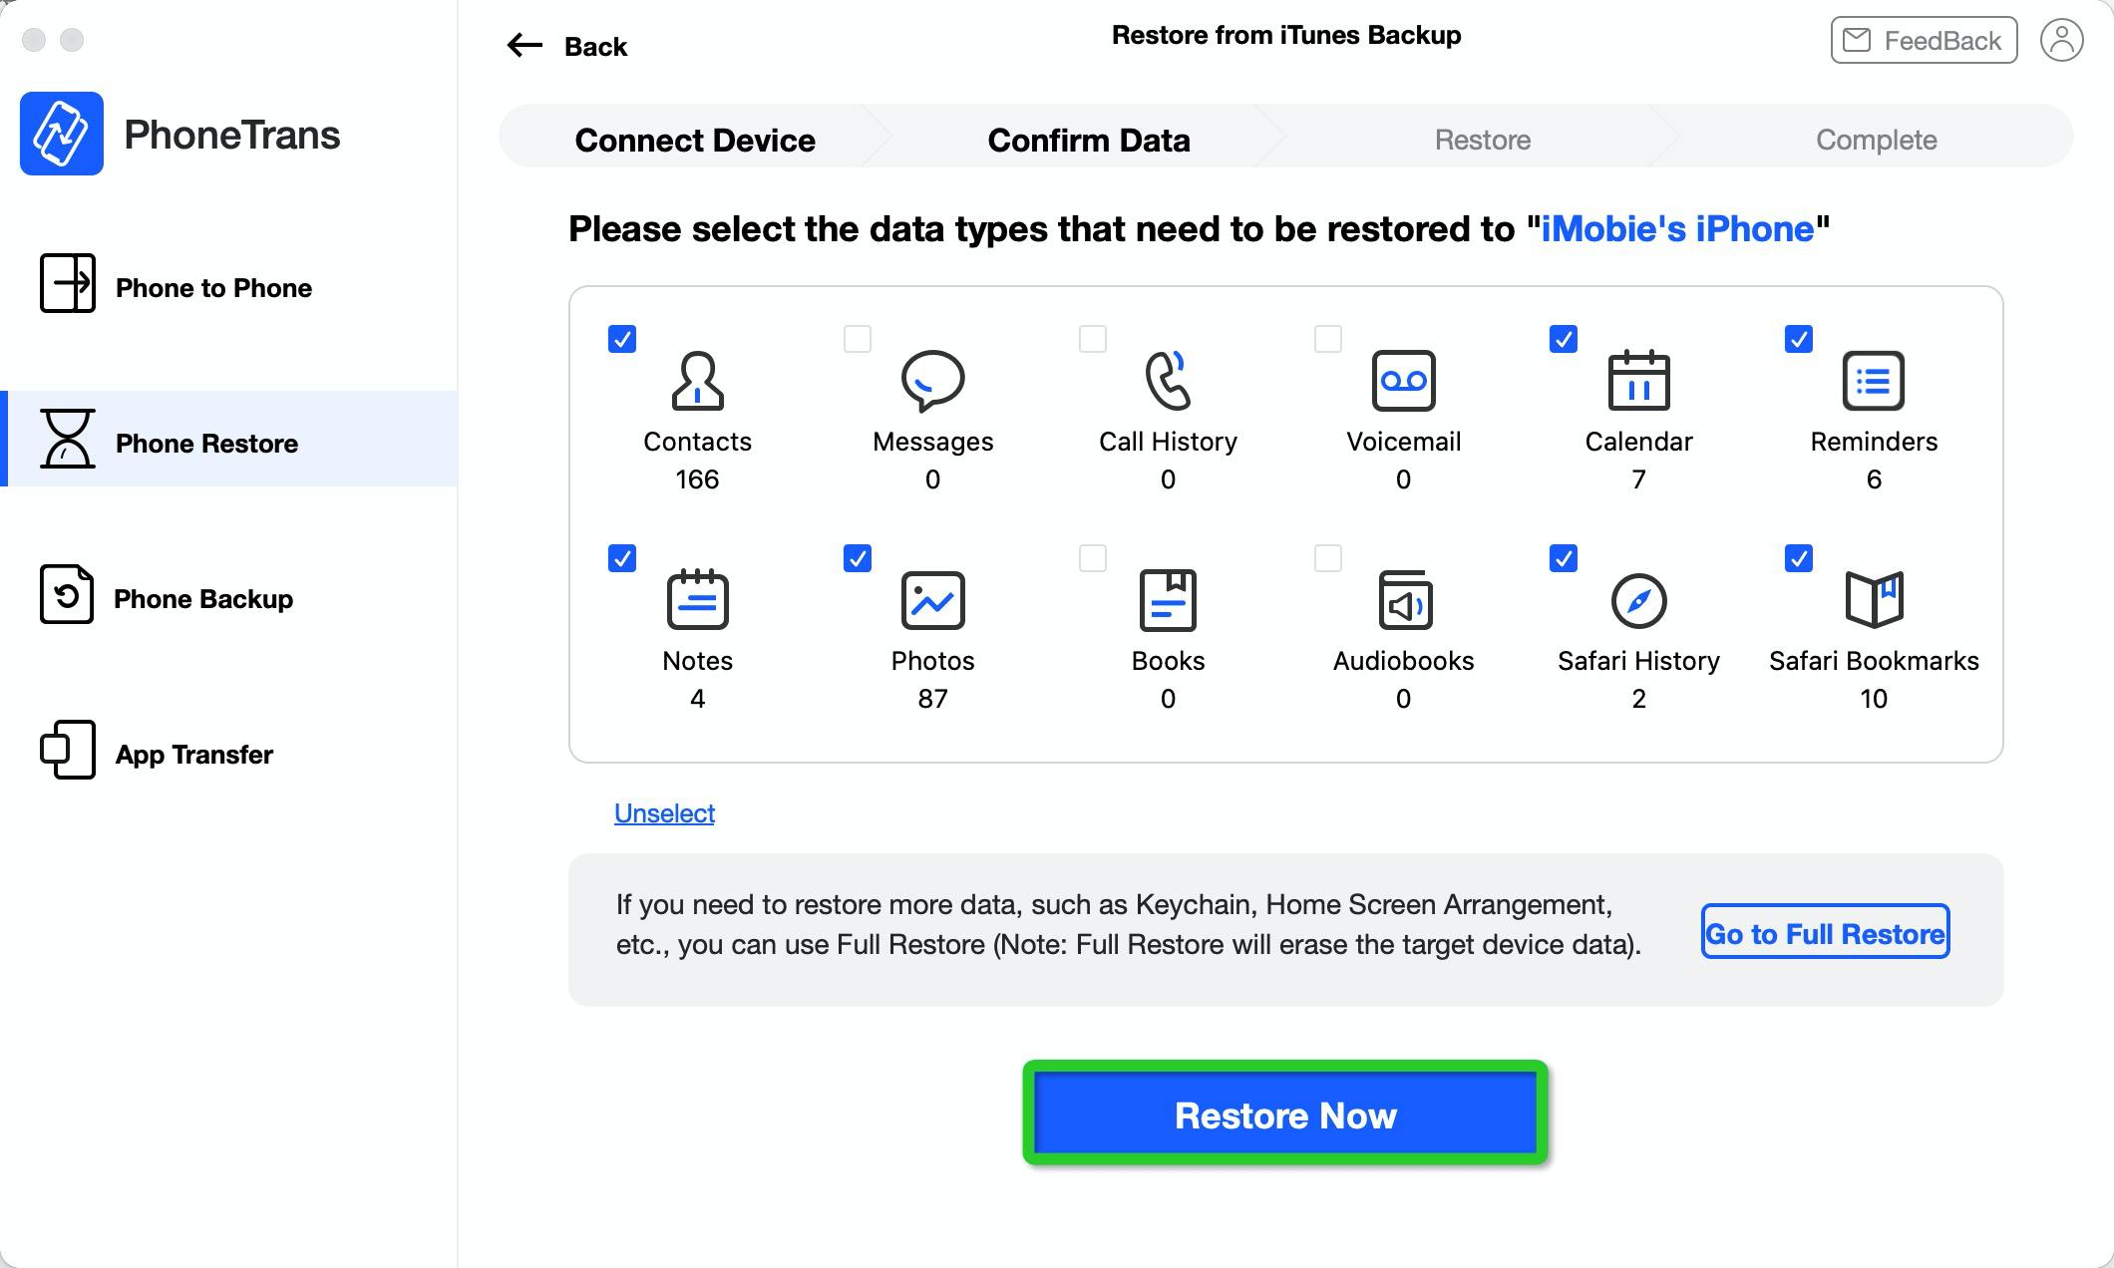Click Go to Full Restore
This screenshot has height=1268, width=2114.
[1824, 933]
